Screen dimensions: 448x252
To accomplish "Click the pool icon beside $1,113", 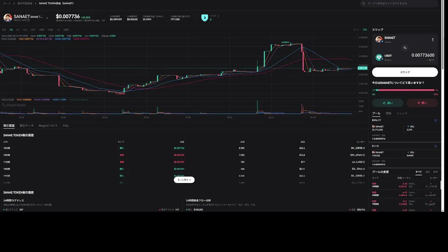I will pos(436,146).
